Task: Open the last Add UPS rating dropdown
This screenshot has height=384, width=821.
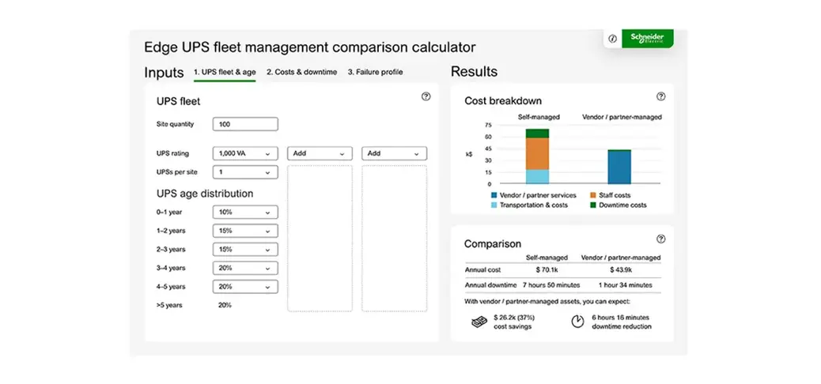Action: click(x=394, y=153)
